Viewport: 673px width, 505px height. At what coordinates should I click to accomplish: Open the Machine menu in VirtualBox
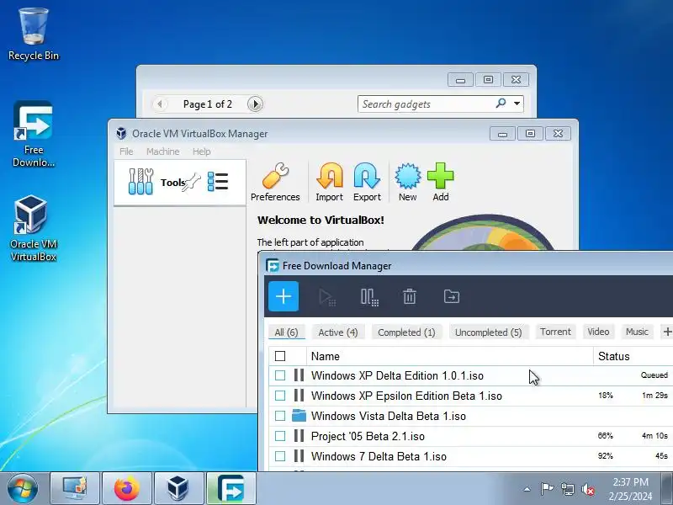click(162, 151)
